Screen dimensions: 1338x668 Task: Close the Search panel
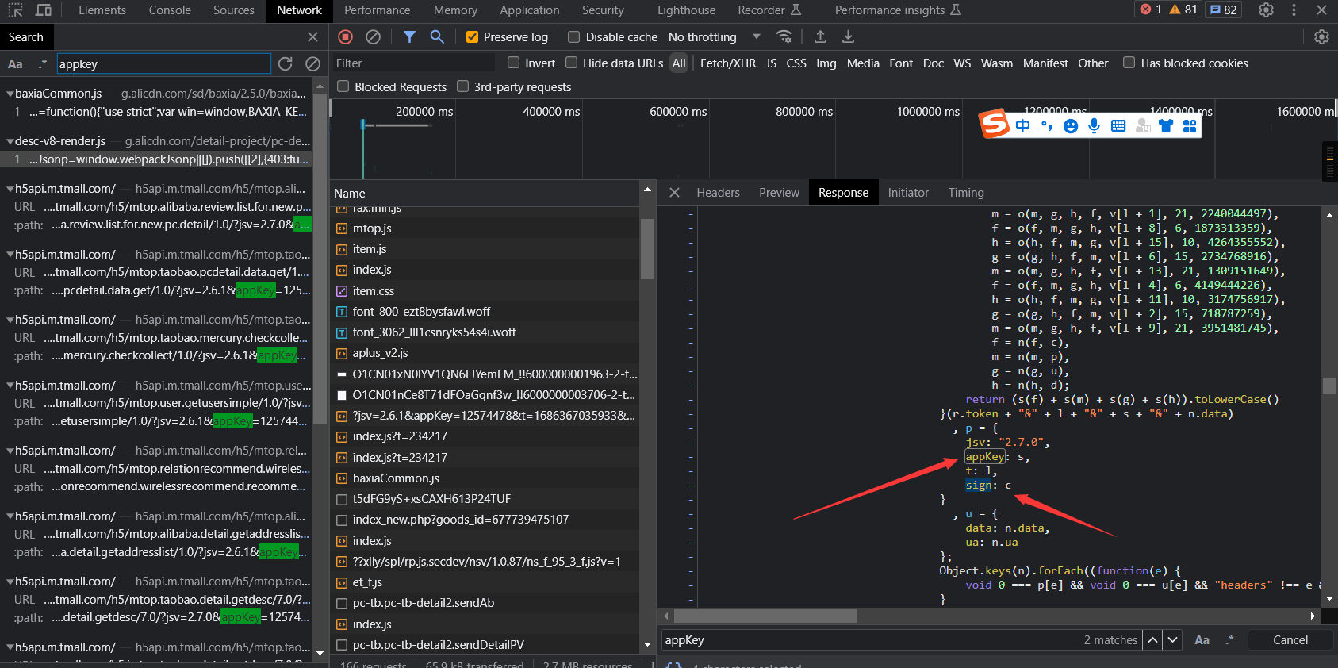[312, 37]
